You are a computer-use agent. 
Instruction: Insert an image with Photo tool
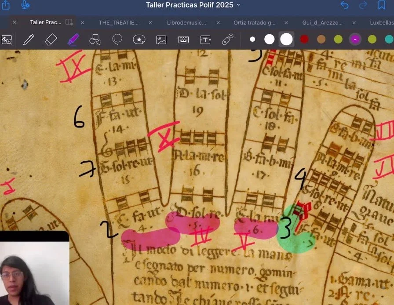161,40
